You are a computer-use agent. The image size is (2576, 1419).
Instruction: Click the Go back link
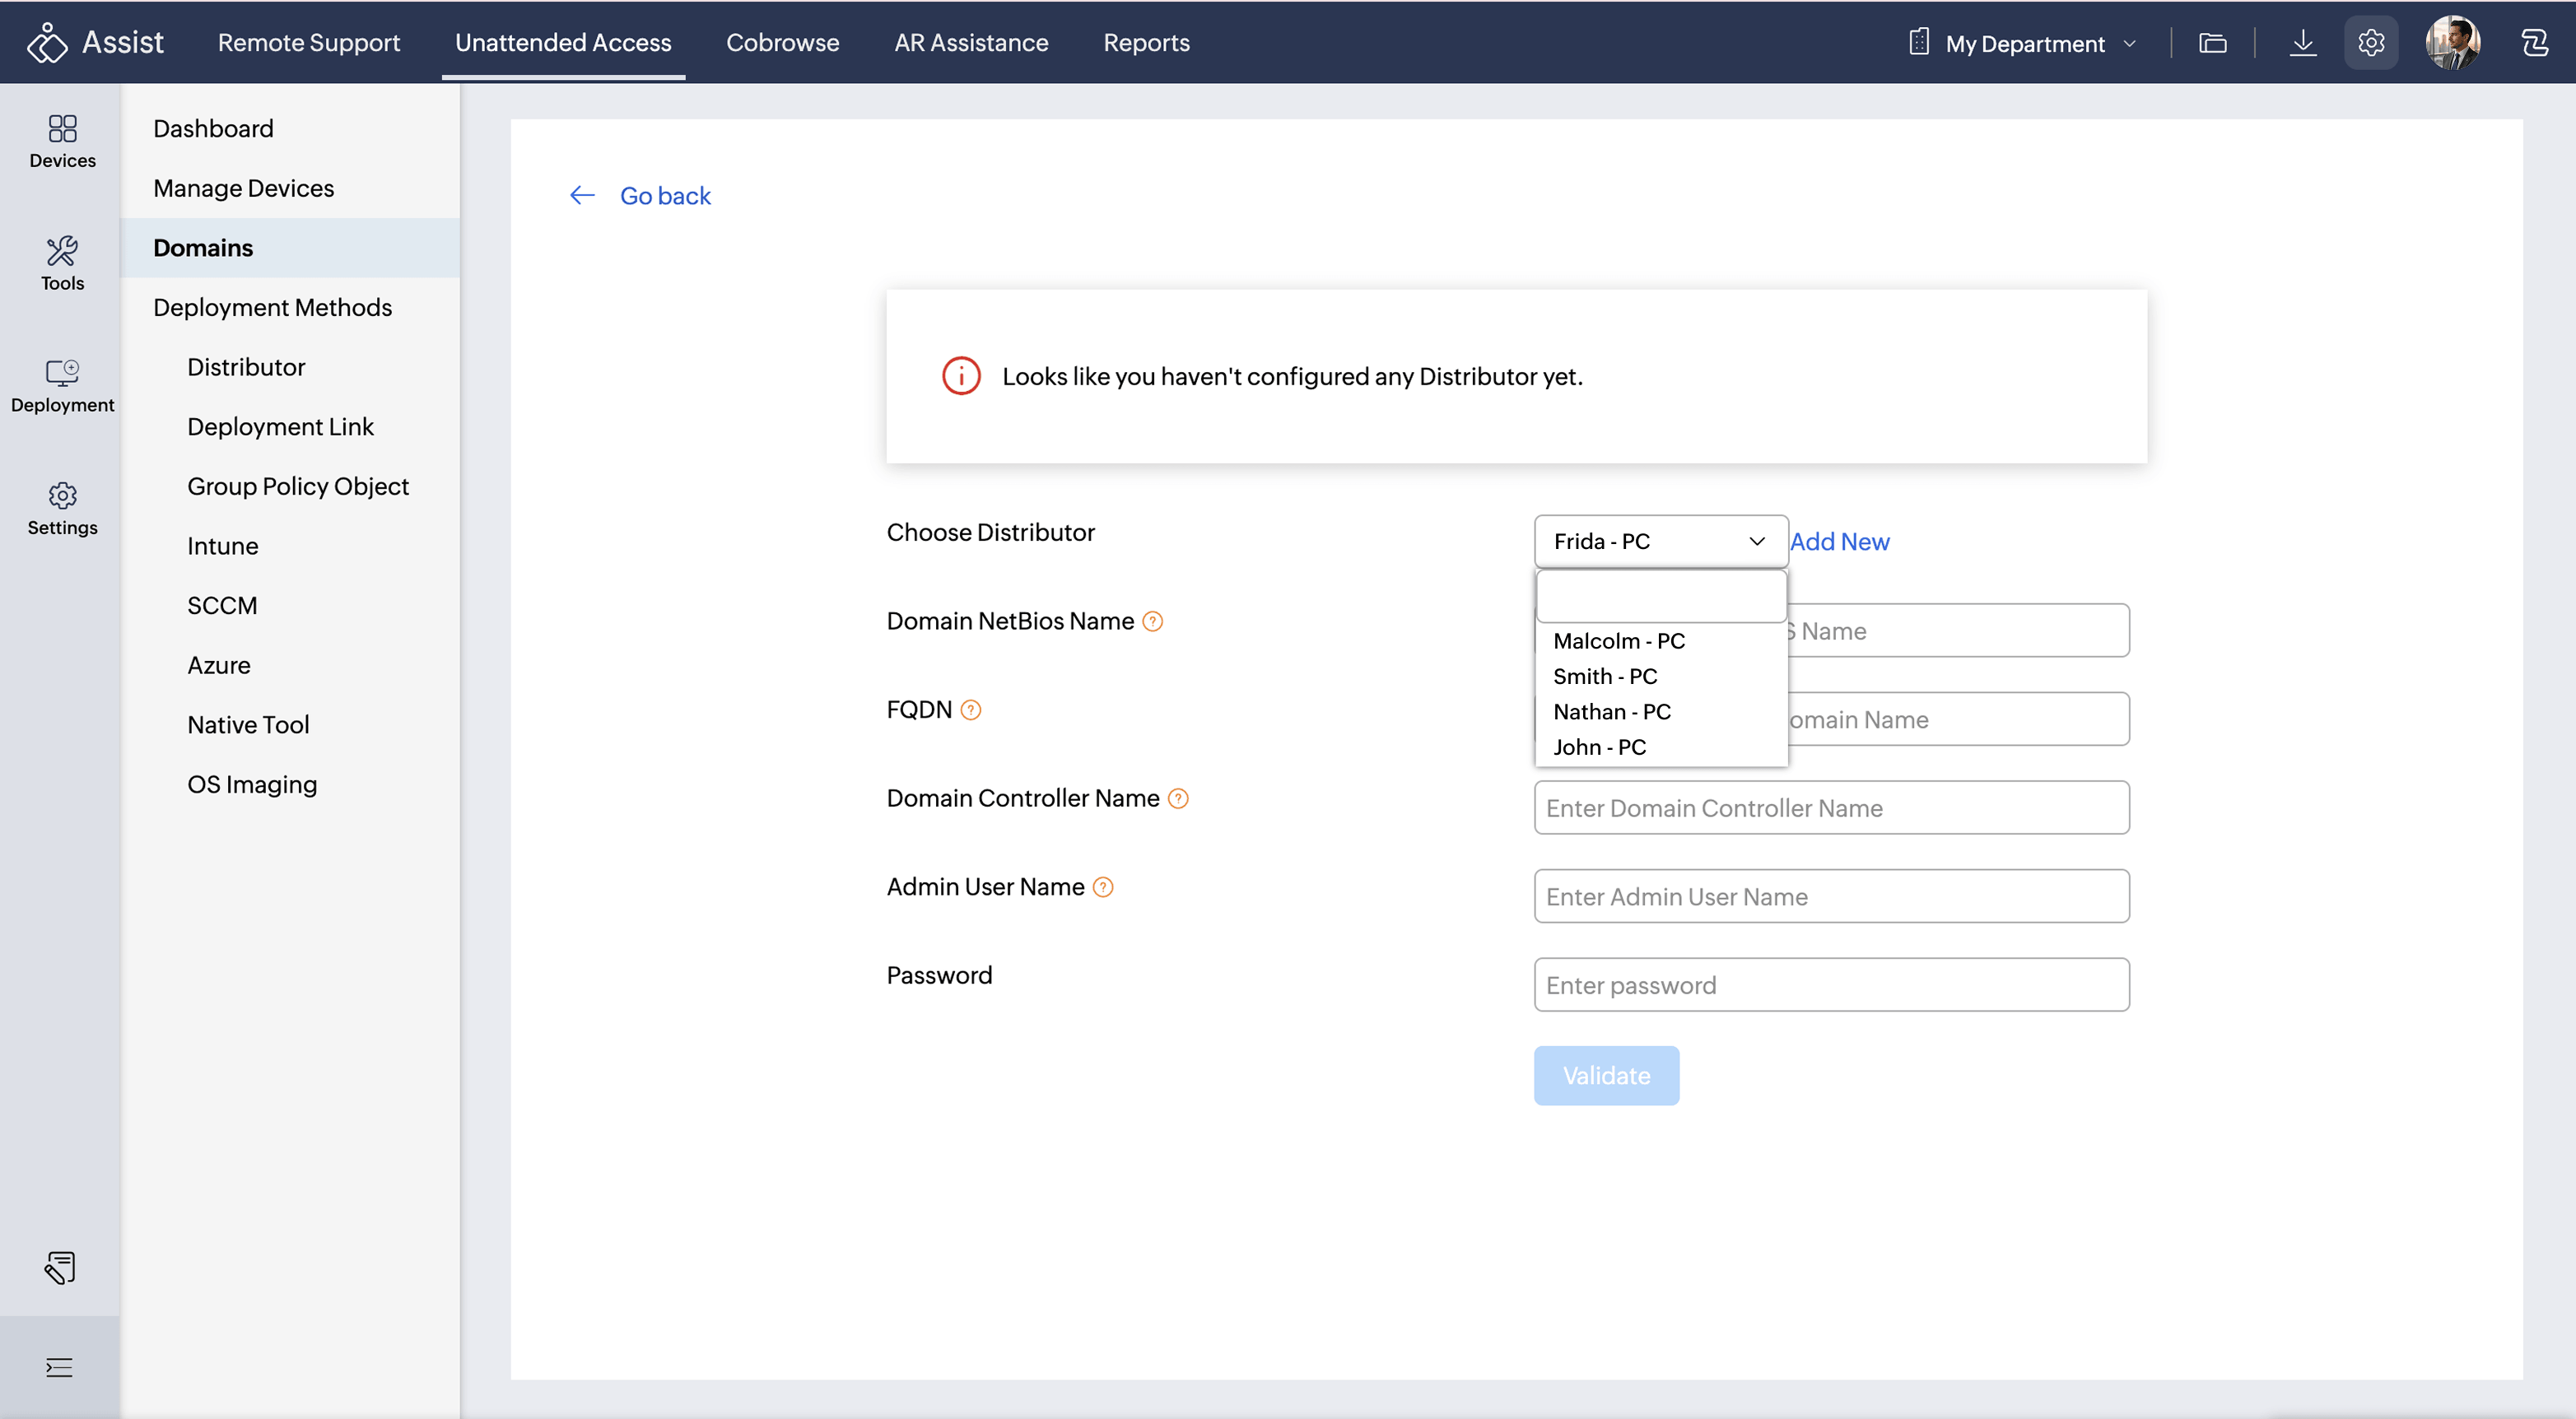664,196
